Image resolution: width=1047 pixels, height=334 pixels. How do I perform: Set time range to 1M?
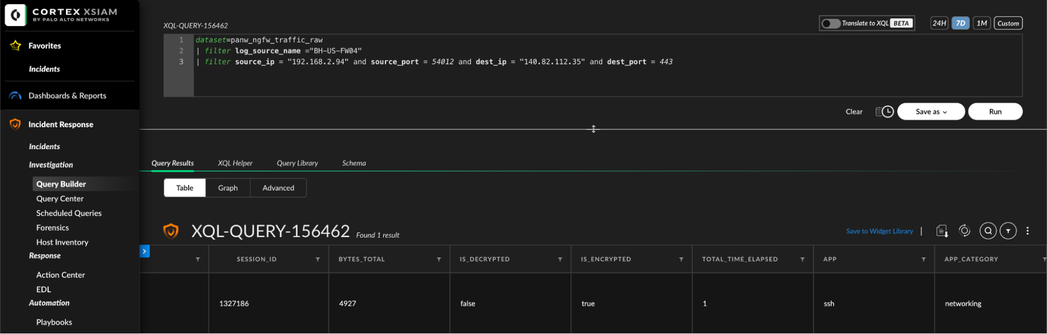coord(982,24)
